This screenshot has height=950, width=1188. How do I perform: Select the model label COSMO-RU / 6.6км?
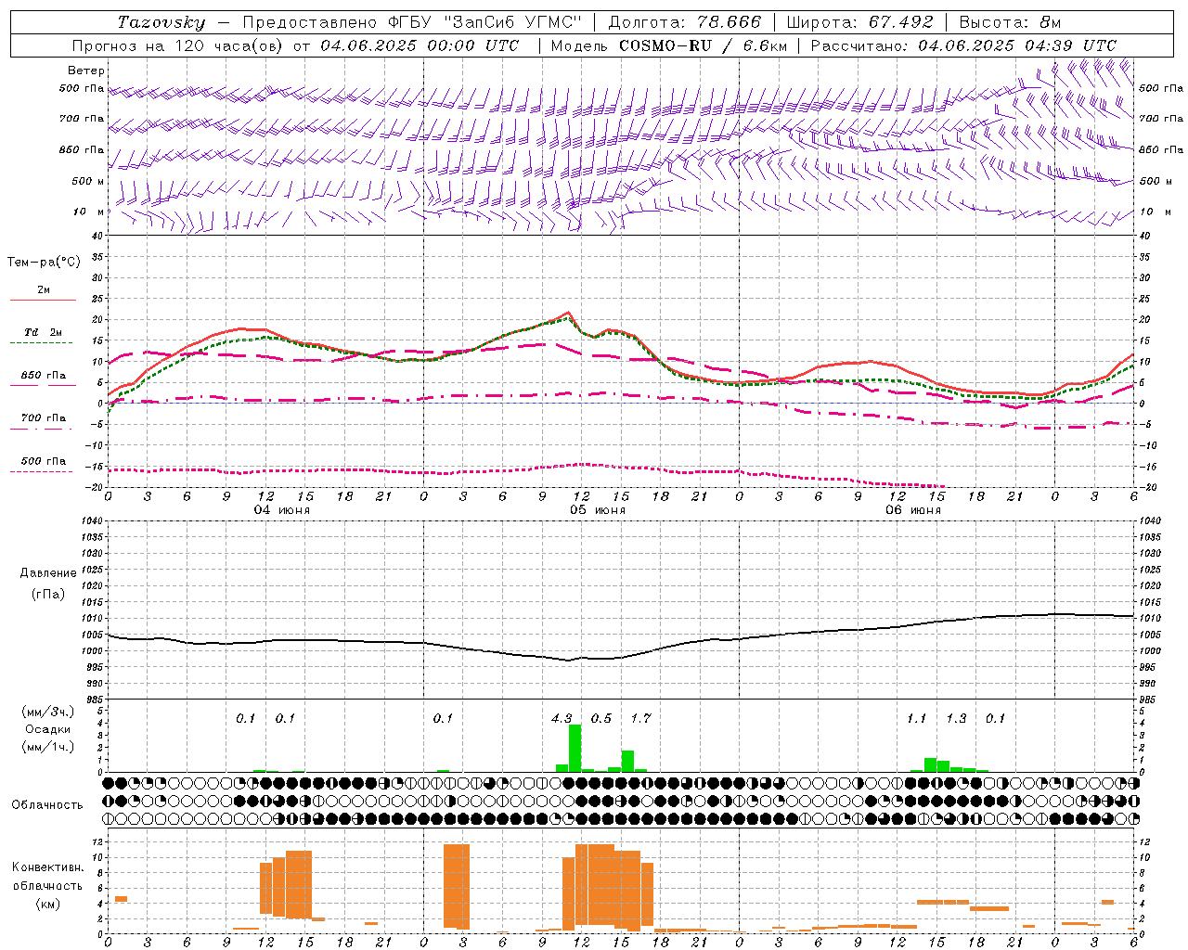pos(704,45)
